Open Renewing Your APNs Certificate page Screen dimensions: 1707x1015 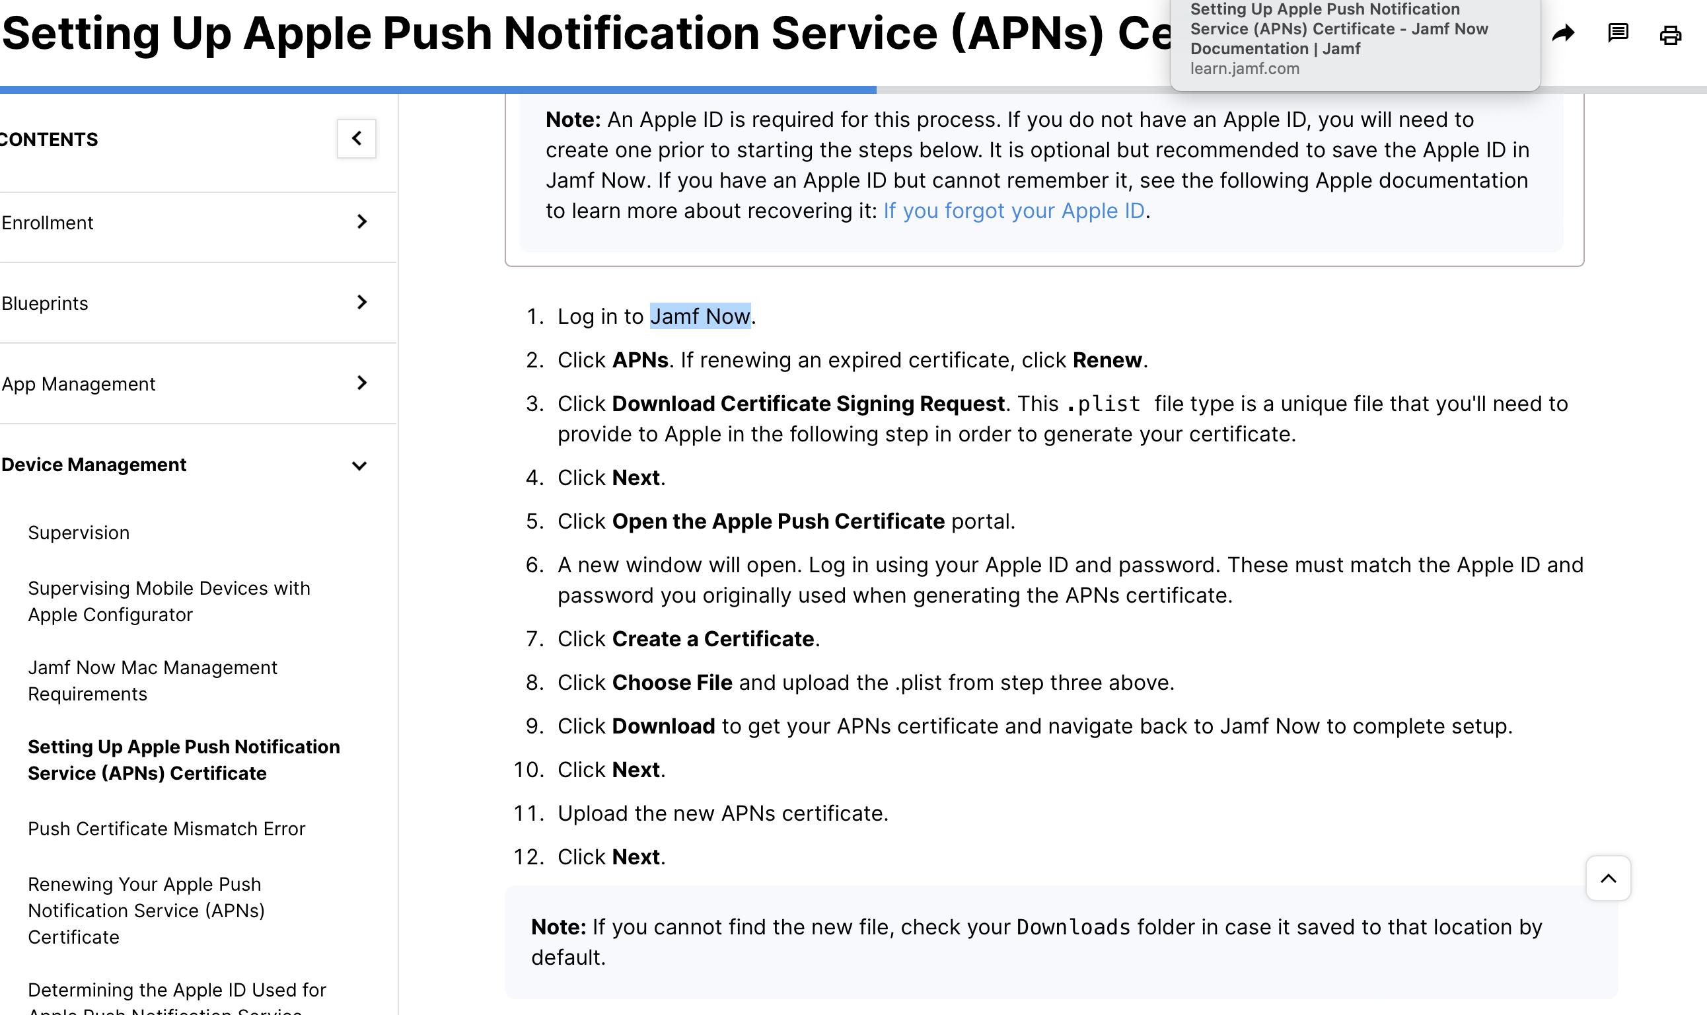click(146, 911)
